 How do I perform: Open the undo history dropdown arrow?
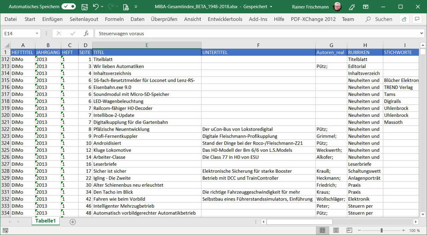tap(102, 7)
